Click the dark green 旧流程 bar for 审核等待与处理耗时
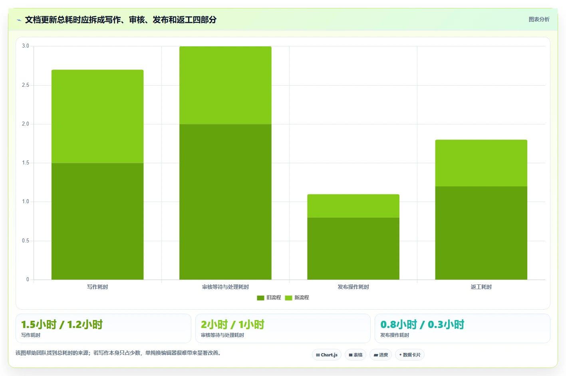The width and height of the screenshot is (566, 376). coord(225,202)
